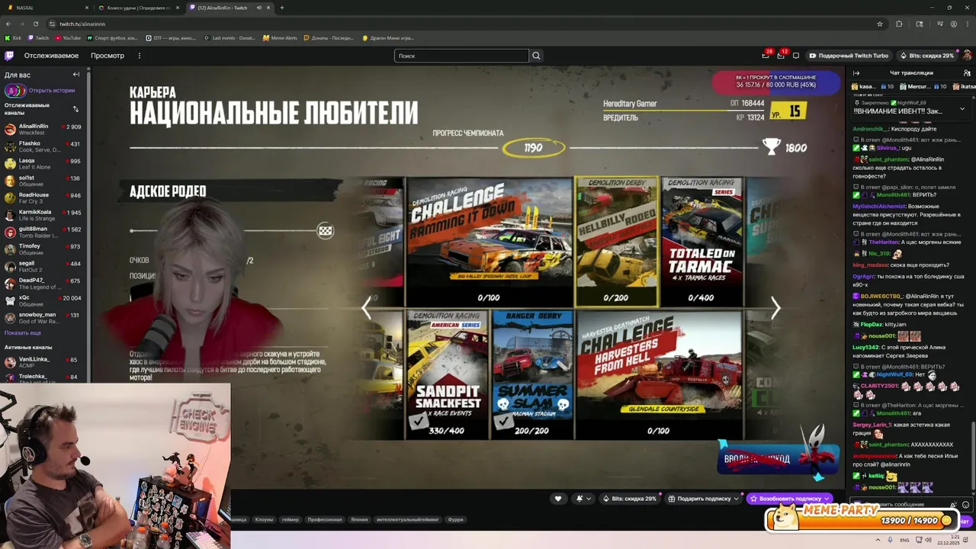Close the Колесо удачи browser tab
The width and height of the screenshot is (976, 549).
pos(178,8)
